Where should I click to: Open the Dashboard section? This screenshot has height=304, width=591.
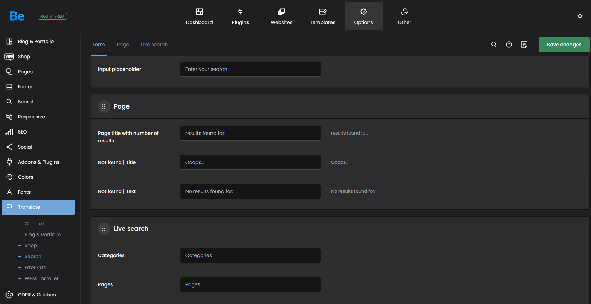click(x=199, y=16)
